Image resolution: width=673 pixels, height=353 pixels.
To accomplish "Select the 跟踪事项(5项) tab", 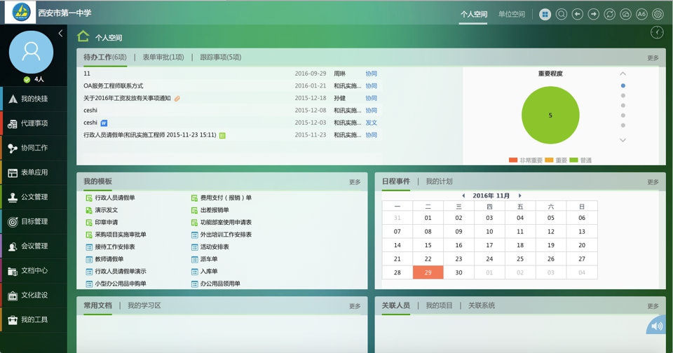I will (221, 57).
